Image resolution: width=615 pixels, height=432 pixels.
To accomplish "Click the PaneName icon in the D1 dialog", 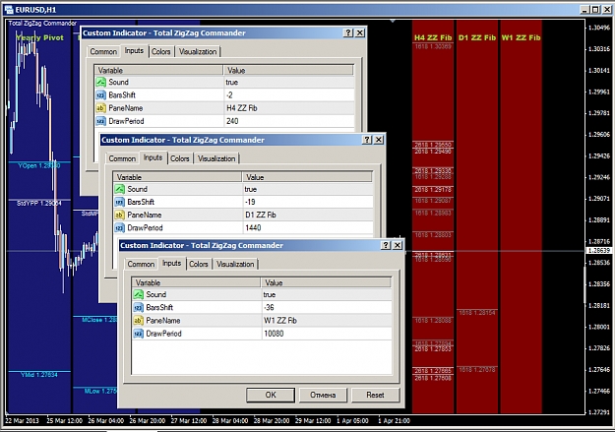I will 120,216.
